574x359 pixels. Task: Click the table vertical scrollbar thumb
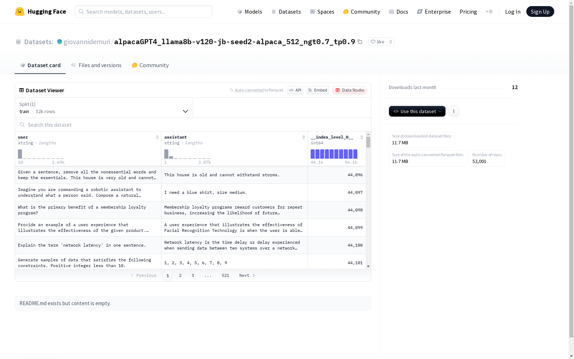coord(368,142)
